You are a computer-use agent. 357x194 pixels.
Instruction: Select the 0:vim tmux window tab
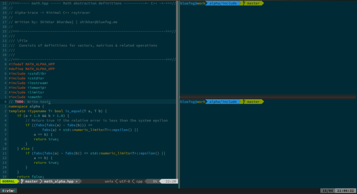click(x=9, y=191)
